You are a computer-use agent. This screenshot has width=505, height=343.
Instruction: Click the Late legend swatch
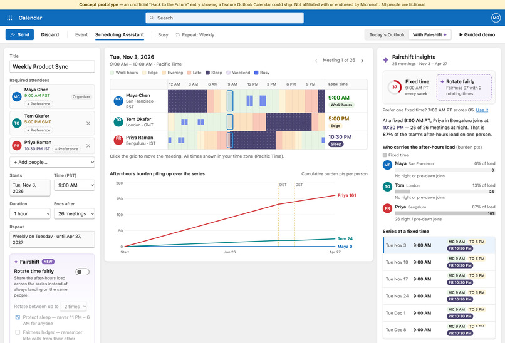(189, 73)
